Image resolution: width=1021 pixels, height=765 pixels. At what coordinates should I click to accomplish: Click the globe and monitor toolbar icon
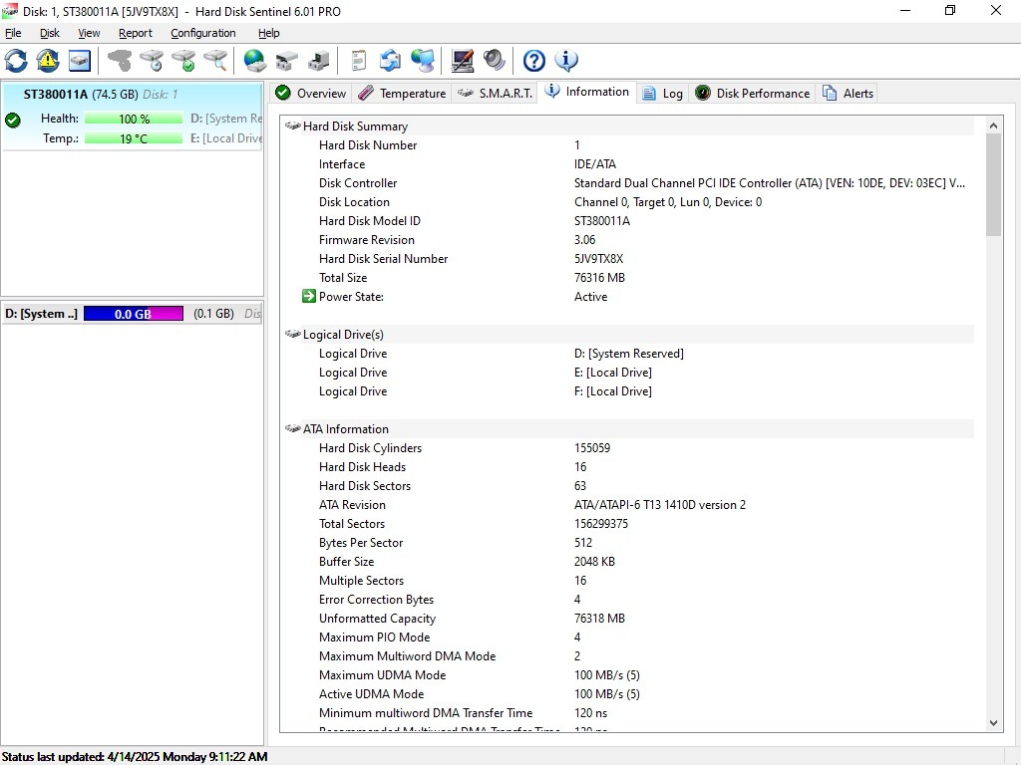click(423, 61)
